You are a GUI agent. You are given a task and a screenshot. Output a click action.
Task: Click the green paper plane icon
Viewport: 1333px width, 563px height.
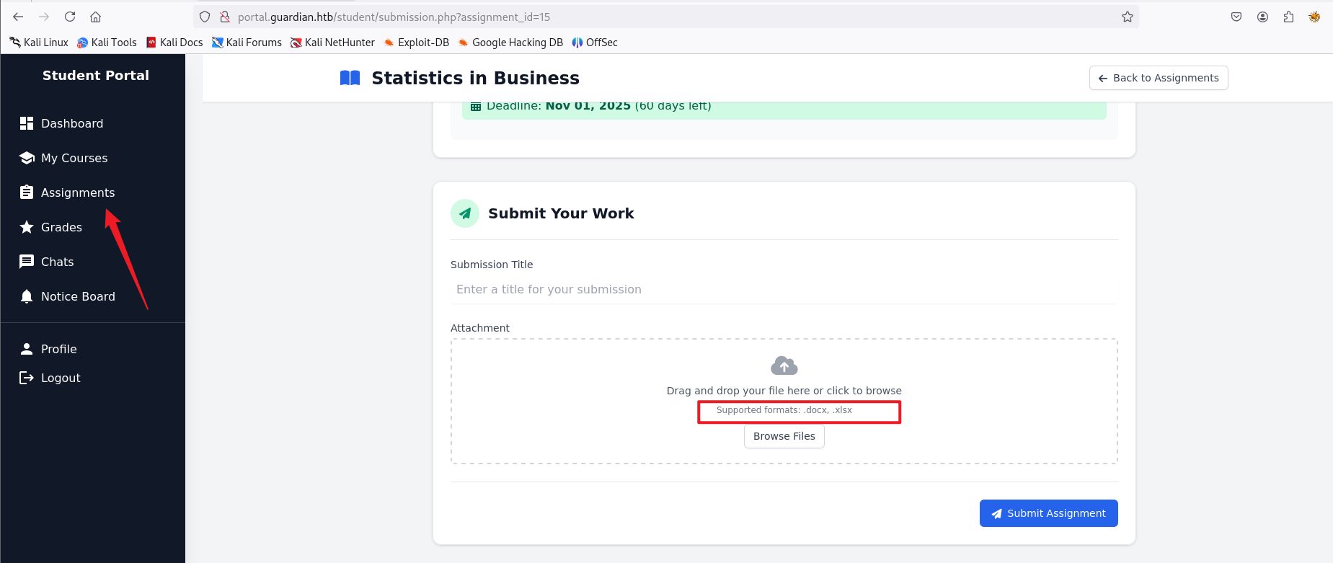(x=465, y=213)
